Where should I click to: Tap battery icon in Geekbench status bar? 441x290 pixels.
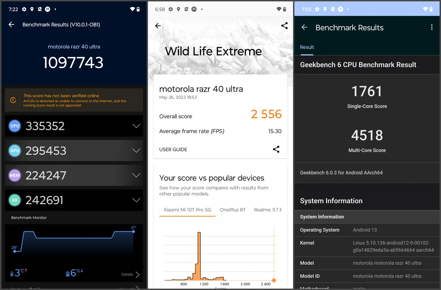click(x=431, y=9)
